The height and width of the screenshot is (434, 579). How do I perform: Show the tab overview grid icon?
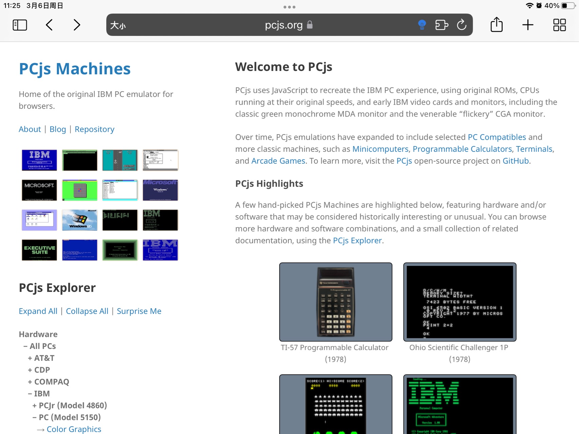[559, 25]
